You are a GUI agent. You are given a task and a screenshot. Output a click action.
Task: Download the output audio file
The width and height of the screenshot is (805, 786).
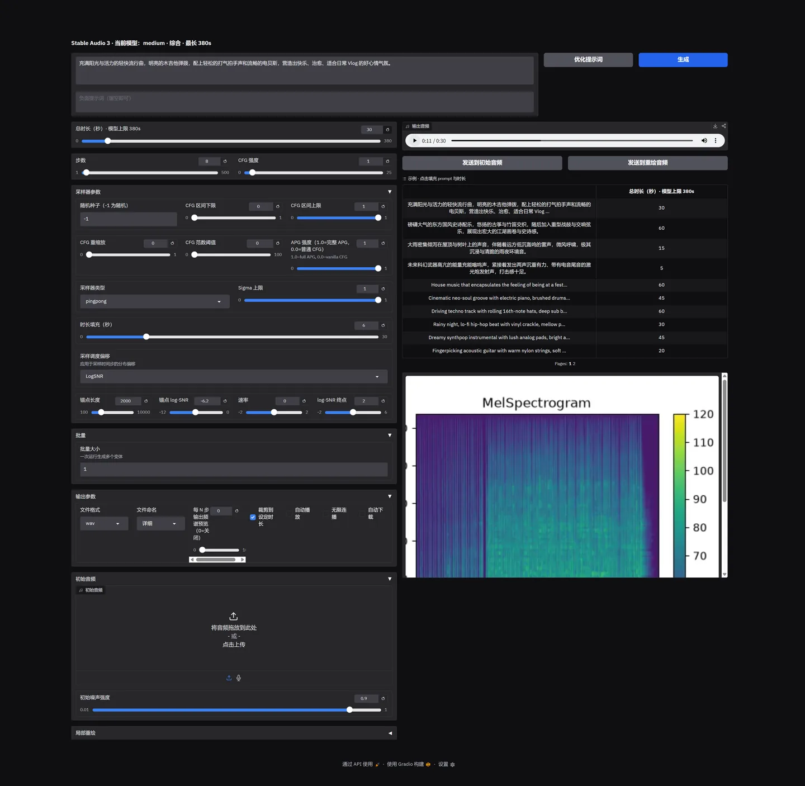[715, 126]
